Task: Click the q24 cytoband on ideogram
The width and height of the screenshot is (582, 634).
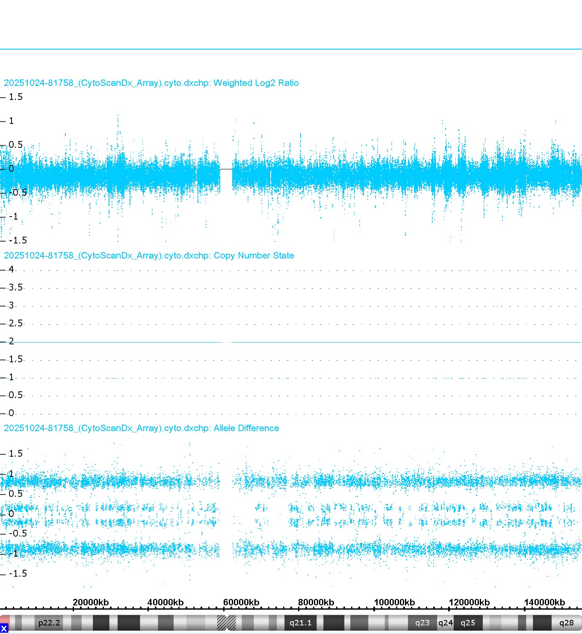Action: click(445, 623)
